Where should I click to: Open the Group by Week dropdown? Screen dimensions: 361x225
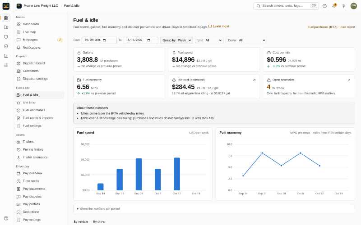coord(177,40)
